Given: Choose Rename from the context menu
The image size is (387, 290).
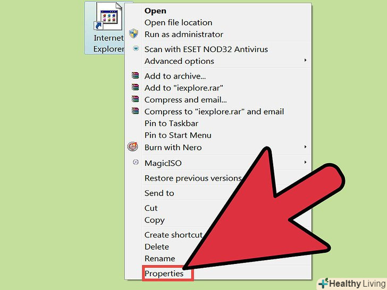Looking at the screenshot, I should click(x=159, y=259).
